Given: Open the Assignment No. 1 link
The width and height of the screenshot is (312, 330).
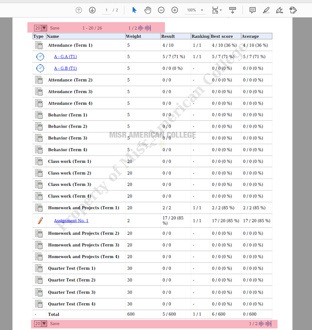Looking at the screenshot, I should [71, 221].
